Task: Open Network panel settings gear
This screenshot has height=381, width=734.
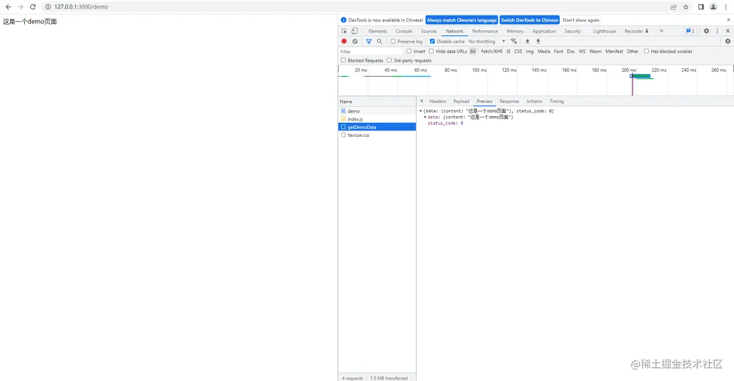Action: pyautogui.click(x=728, y=41)
